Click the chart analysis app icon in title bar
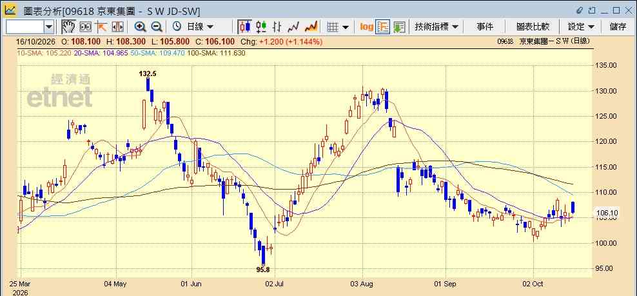This screenshot has width=637, height=296. [x=10, y=10]
